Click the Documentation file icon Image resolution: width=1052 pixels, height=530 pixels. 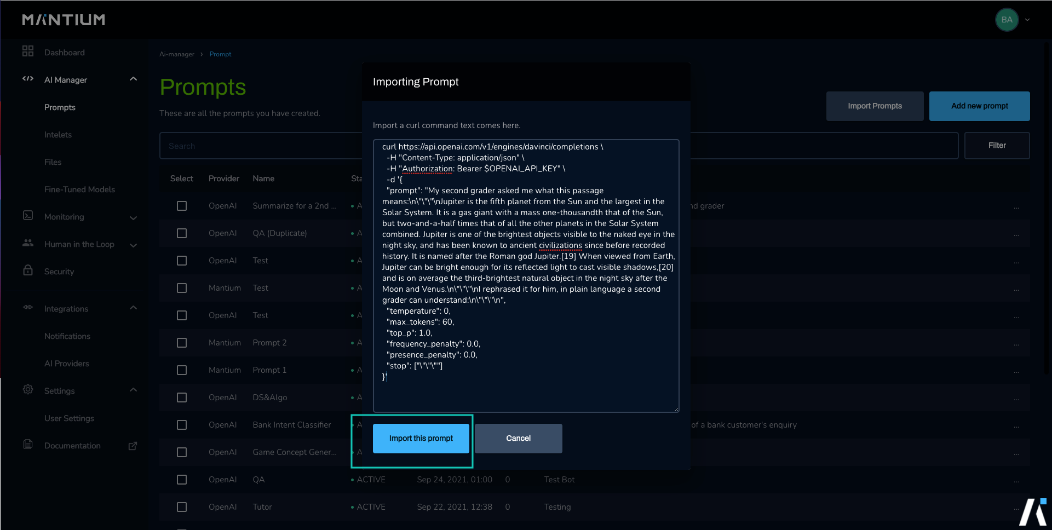coord(28,445)
